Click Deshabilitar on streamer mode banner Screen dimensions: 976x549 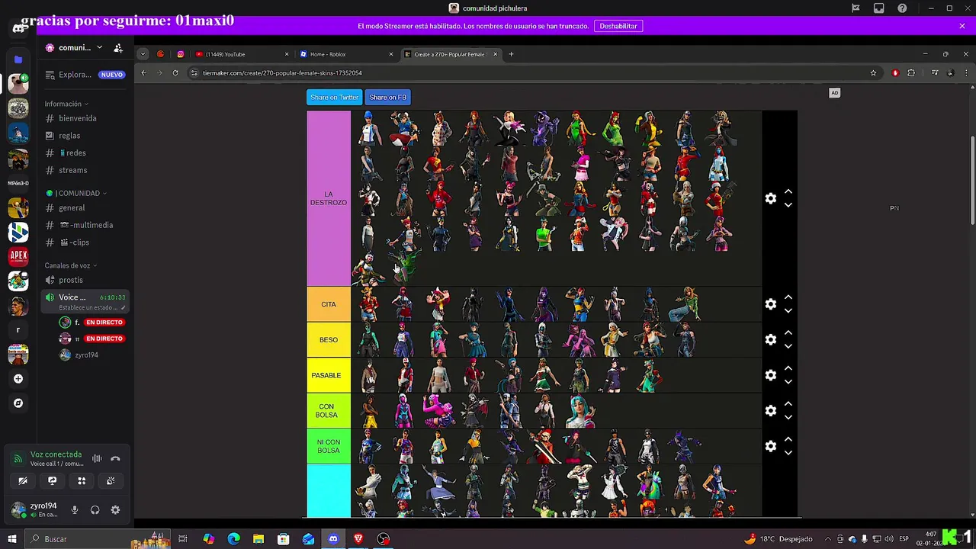618,26
